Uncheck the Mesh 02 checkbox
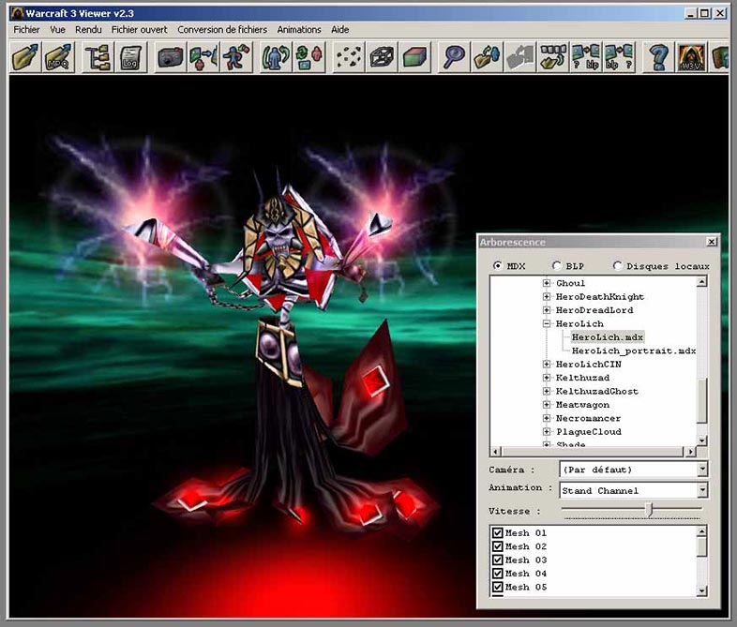Screen dimensions: 737x627 pos(497,546)
